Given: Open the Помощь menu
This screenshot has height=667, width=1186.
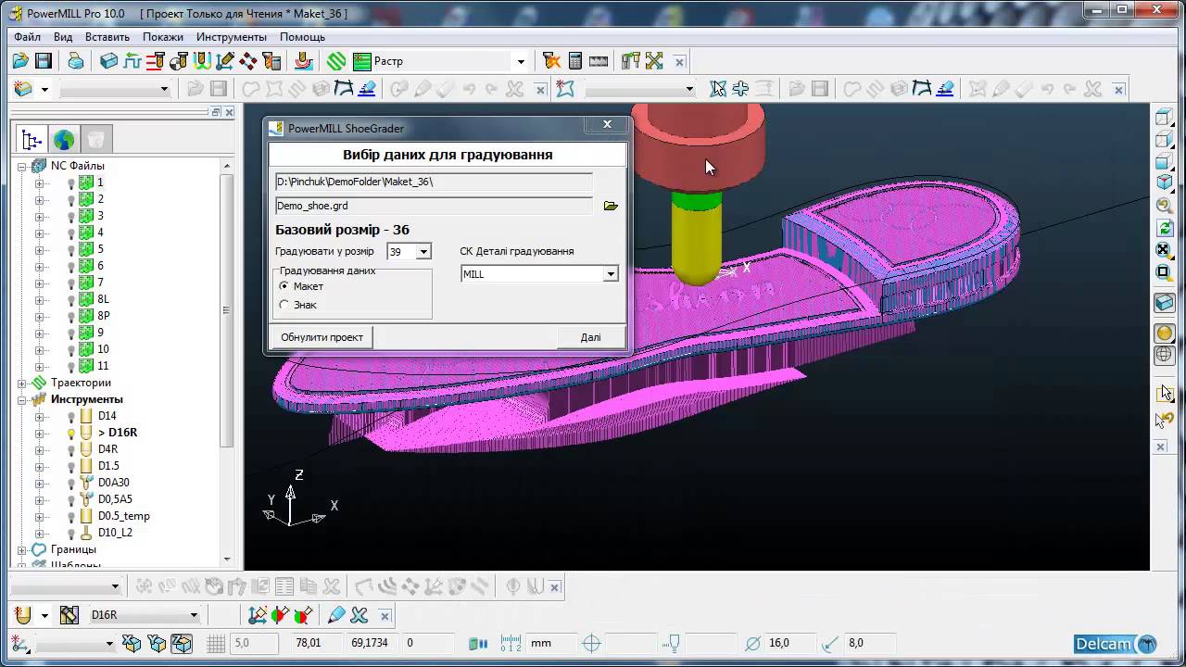Looking at the screenshot, I should tap(302, 37).
